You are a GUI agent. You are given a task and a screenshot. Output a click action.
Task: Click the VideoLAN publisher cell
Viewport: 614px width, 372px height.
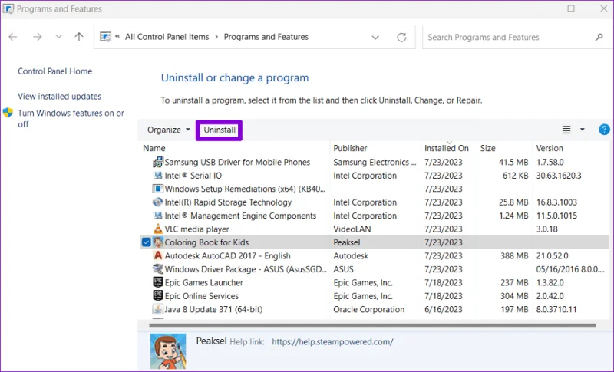[352, 229]
